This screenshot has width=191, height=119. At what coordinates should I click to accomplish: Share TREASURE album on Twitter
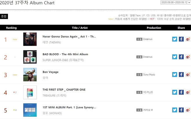pos(175,92)
